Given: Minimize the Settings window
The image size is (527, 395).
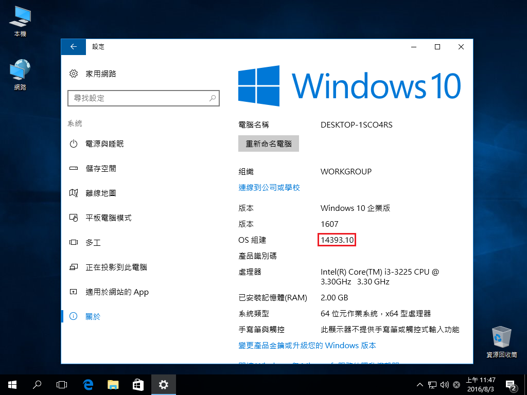Looking at the screenshot, I should click(x=414, y=47).
